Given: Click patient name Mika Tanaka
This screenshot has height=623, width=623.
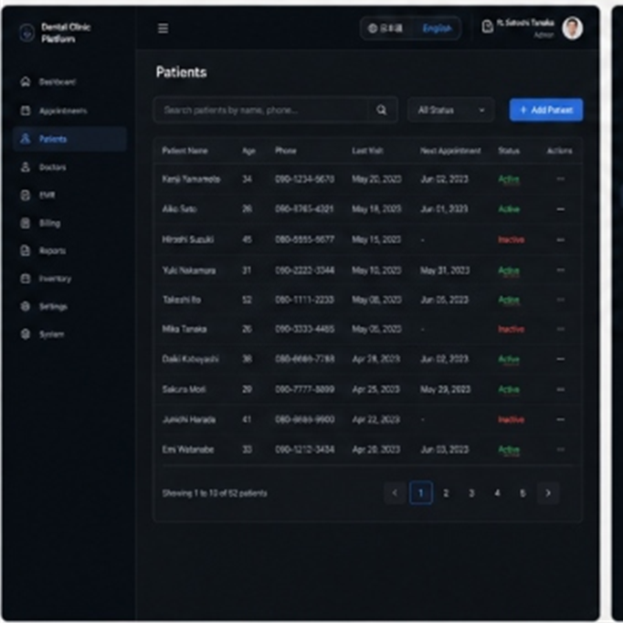Looking at the screenshot, I should (x=185, y=329).
